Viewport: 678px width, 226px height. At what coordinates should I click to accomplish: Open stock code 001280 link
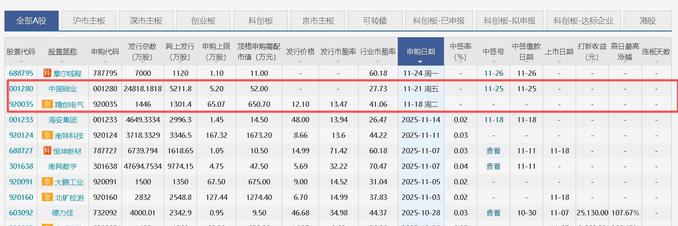pyautogui.click(x=21, y=89)
